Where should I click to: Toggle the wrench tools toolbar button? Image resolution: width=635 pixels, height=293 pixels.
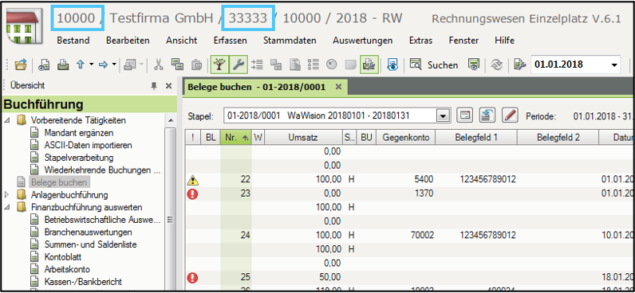[x=238, y=64]
